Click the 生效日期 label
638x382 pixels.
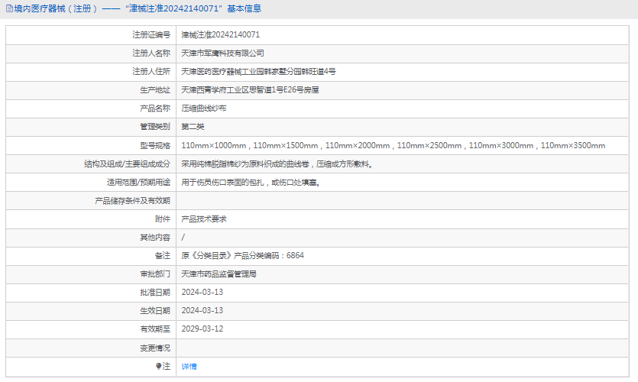point(155,310)
